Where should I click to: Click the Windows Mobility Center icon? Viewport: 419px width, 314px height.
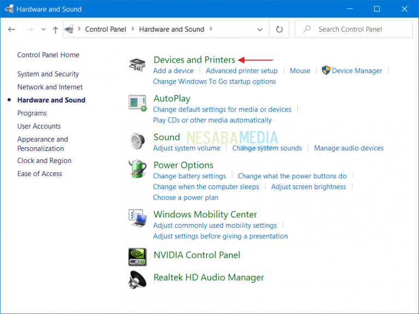tap(137, 218)
